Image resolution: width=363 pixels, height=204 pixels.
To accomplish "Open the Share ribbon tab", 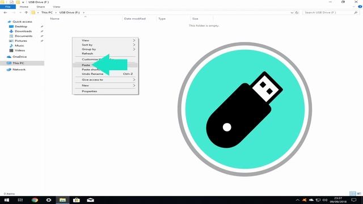I will (40, 7).
